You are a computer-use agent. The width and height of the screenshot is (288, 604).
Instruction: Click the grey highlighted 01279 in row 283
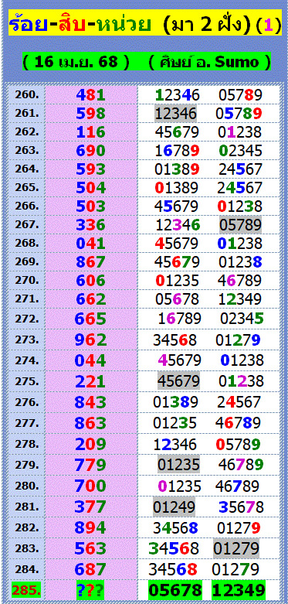coord(236,548)
